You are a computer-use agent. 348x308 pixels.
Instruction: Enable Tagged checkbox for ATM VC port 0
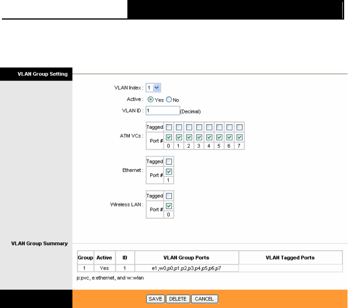click(x=169, y=127)
